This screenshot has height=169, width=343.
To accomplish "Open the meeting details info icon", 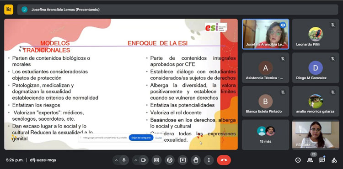I will coord(298,160).
